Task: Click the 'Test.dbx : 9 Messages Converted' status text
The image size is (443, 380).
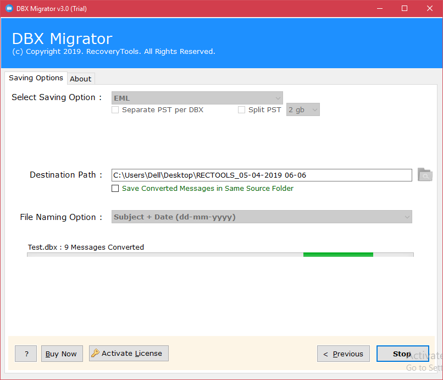Action: click(86, 247)
